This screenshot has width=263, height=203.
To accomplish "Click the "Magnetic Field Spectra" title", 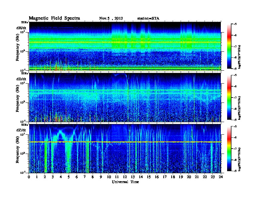I will [54, 18].
